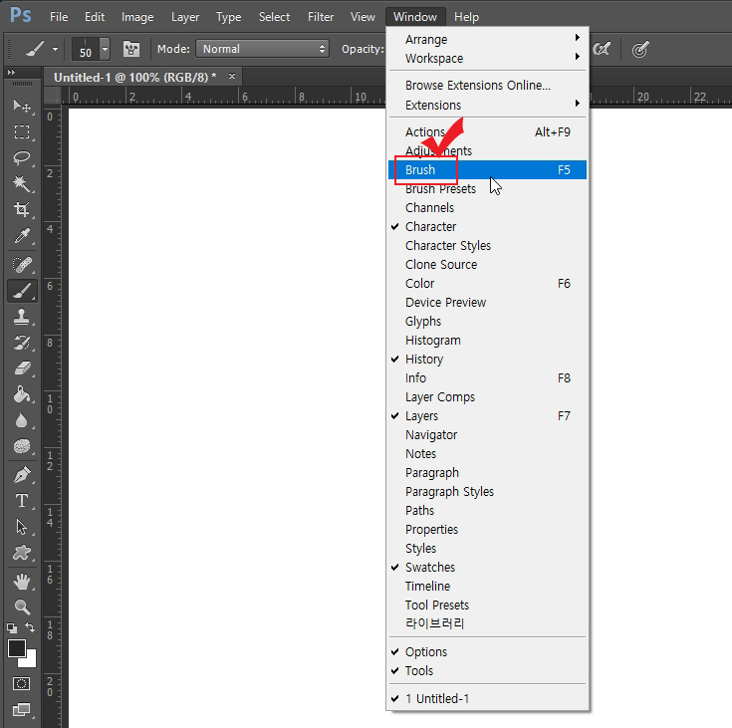Open the Arrange submenu
Image resolution: width=732 pixels, height=728 pixels.
pos(487,39)
